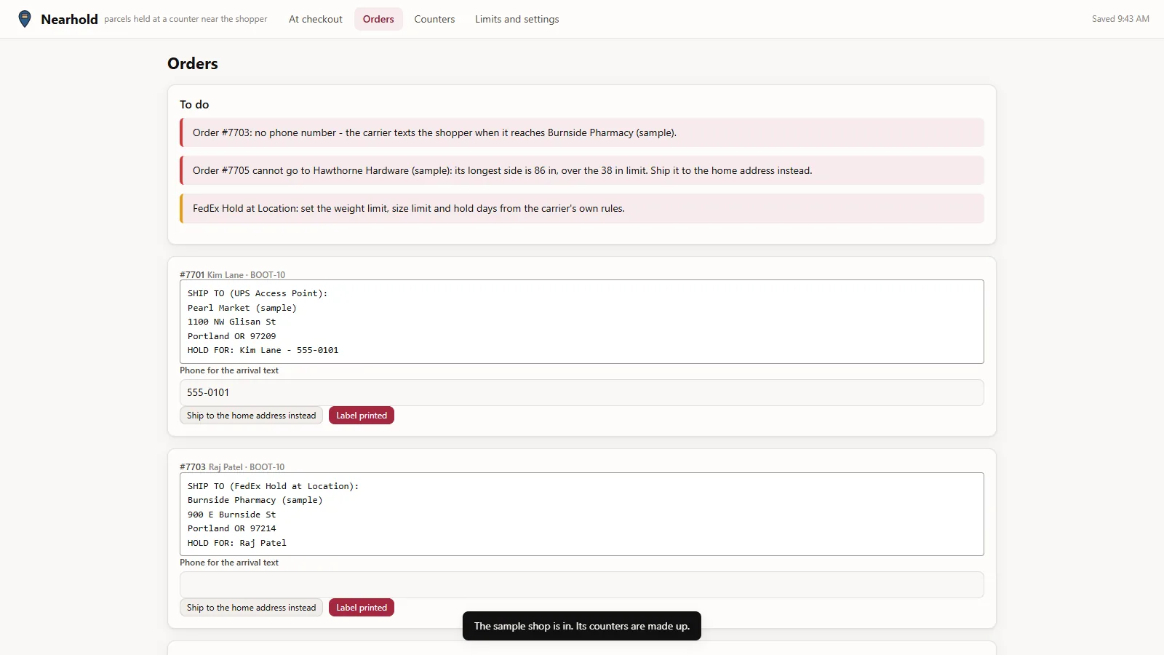Select the FedEx Hold at Location notice

(x=582, y=208)
